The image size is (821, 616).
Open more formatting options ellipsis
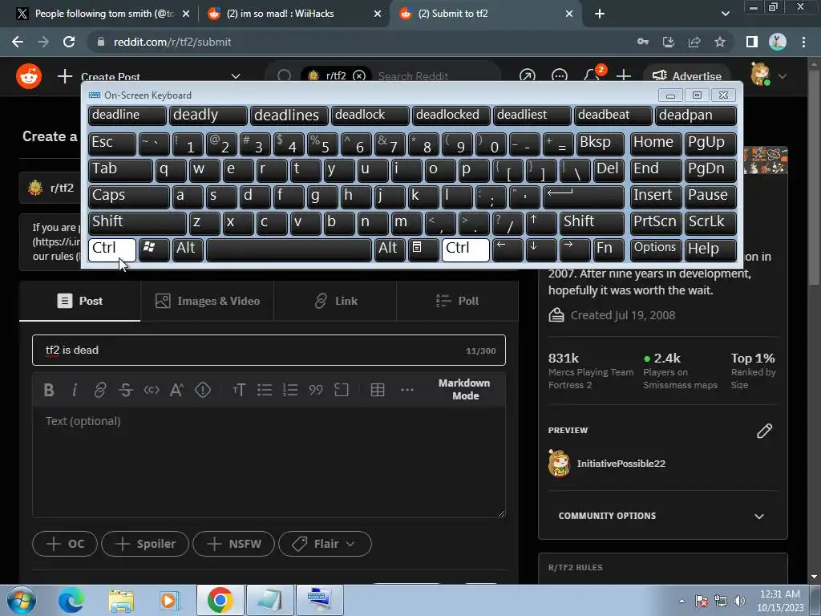(406, 390)
